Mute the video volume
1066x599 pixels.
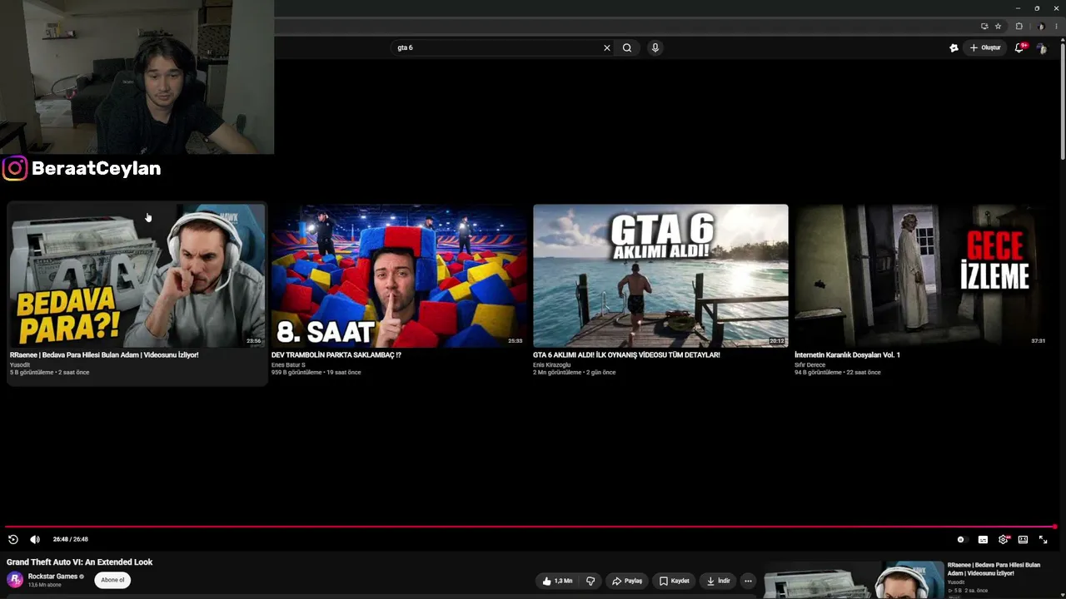[x=35, y=539]
